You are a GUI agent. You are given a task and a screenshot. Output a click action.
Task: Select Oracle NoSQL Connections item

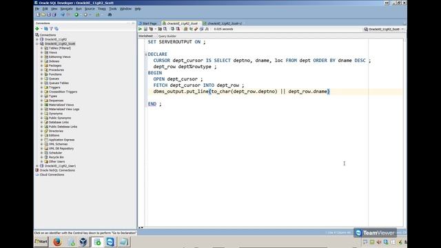pyautogui.click(x=57, y=170)
